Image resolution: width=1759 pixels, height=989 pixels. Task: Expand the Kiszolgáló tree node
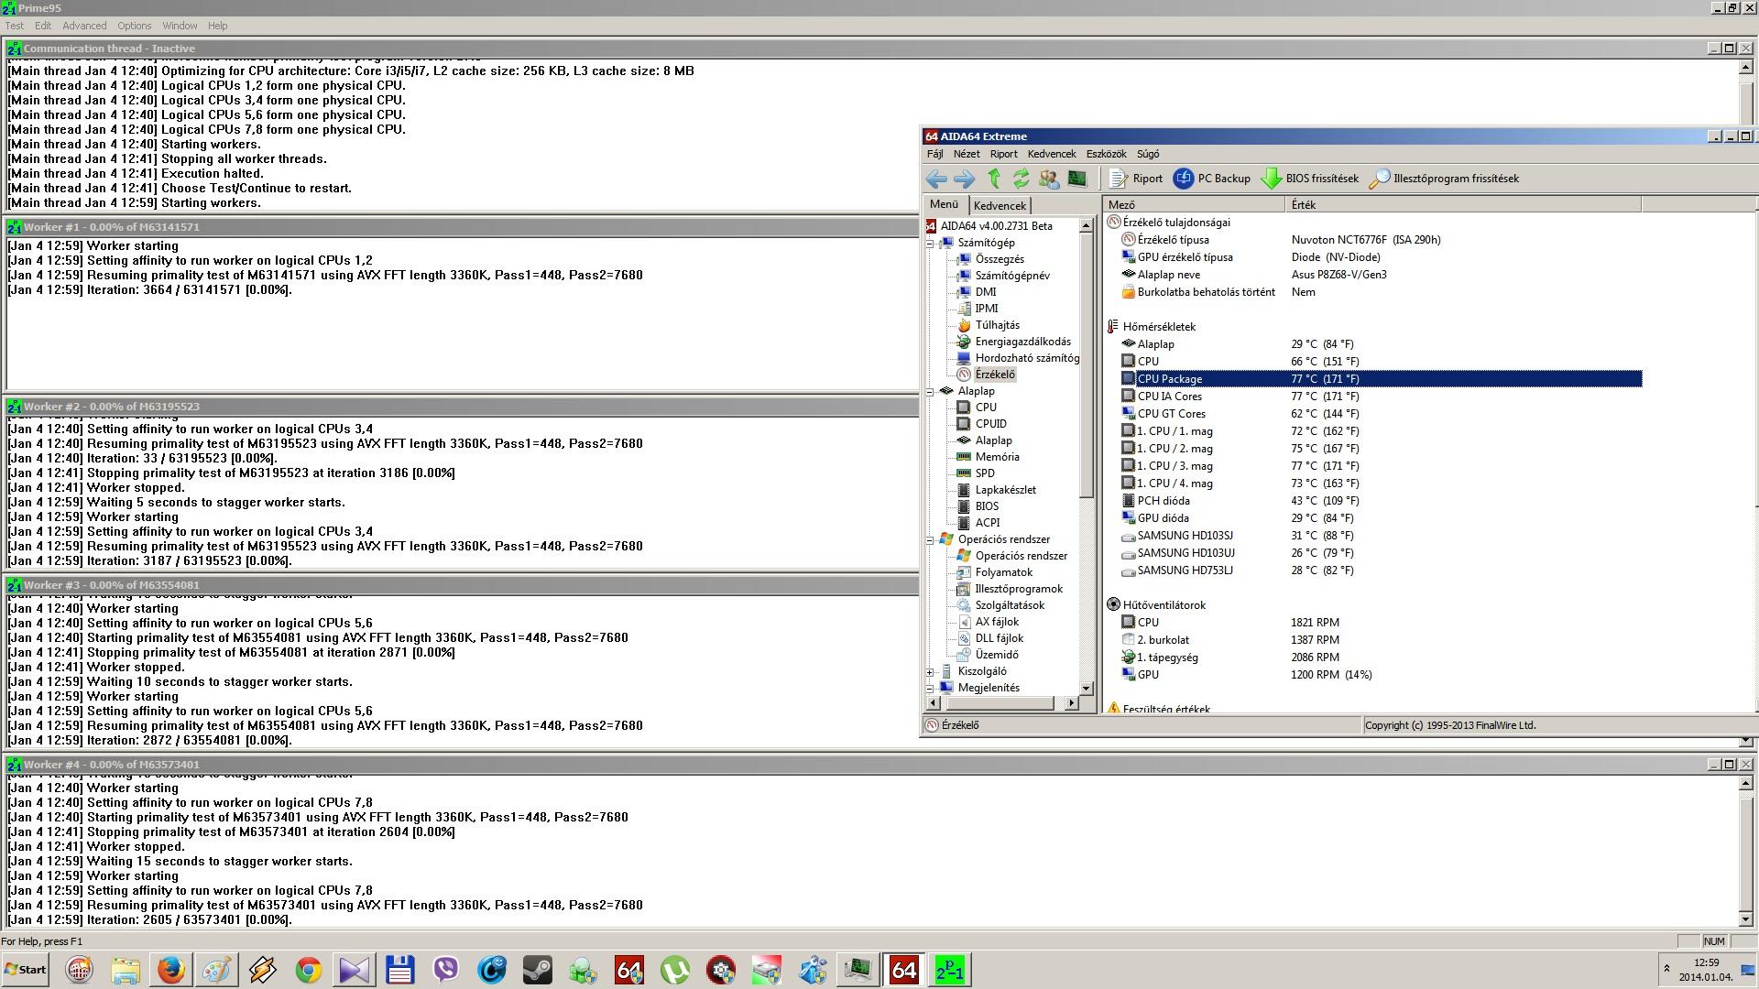[930, 671]
